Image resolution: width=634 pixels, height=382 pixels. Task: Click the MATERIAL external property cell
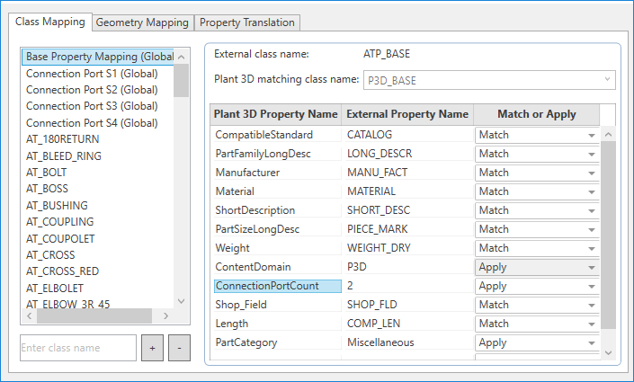click(409, 191)
